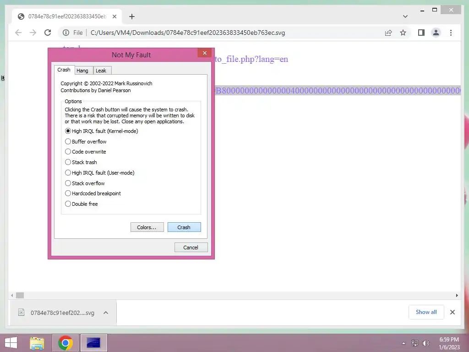Open the Chrome profile icon
Screen dimensions: 469x352
(436, 33)
